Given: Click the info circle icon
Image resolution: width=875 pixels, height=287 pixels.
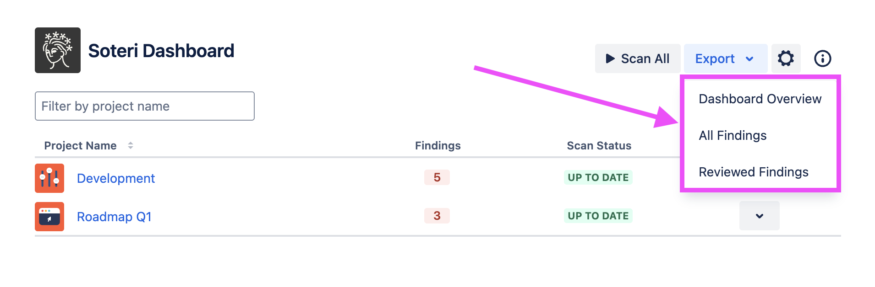Looking at the screenshot, I should (x=822, y=58).
